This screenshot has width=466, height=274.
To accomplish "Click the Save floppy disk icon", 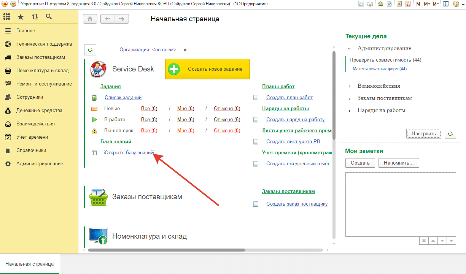I will [361, 4].
